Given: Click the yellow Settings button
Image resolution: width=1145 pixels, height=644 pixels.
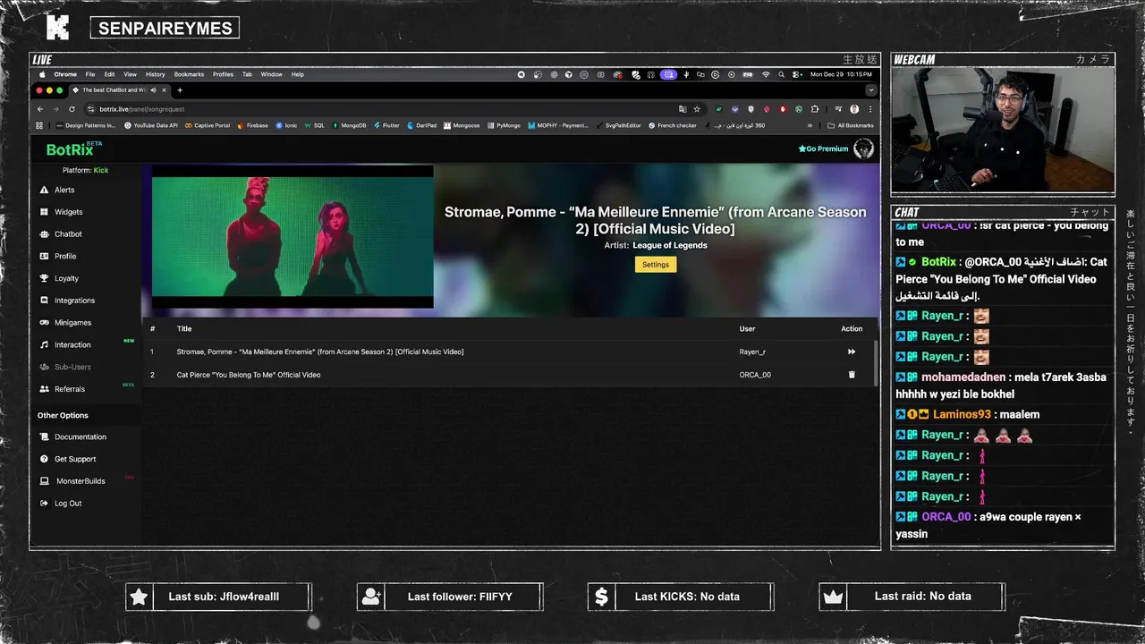Looking at the screenshot, I should pos(656,265).
